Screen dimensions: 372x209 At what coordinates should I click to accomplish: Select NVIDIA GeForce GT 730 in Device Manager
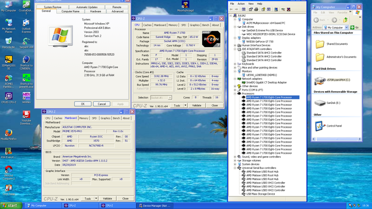pyautogui.click(x=260, y=42)
